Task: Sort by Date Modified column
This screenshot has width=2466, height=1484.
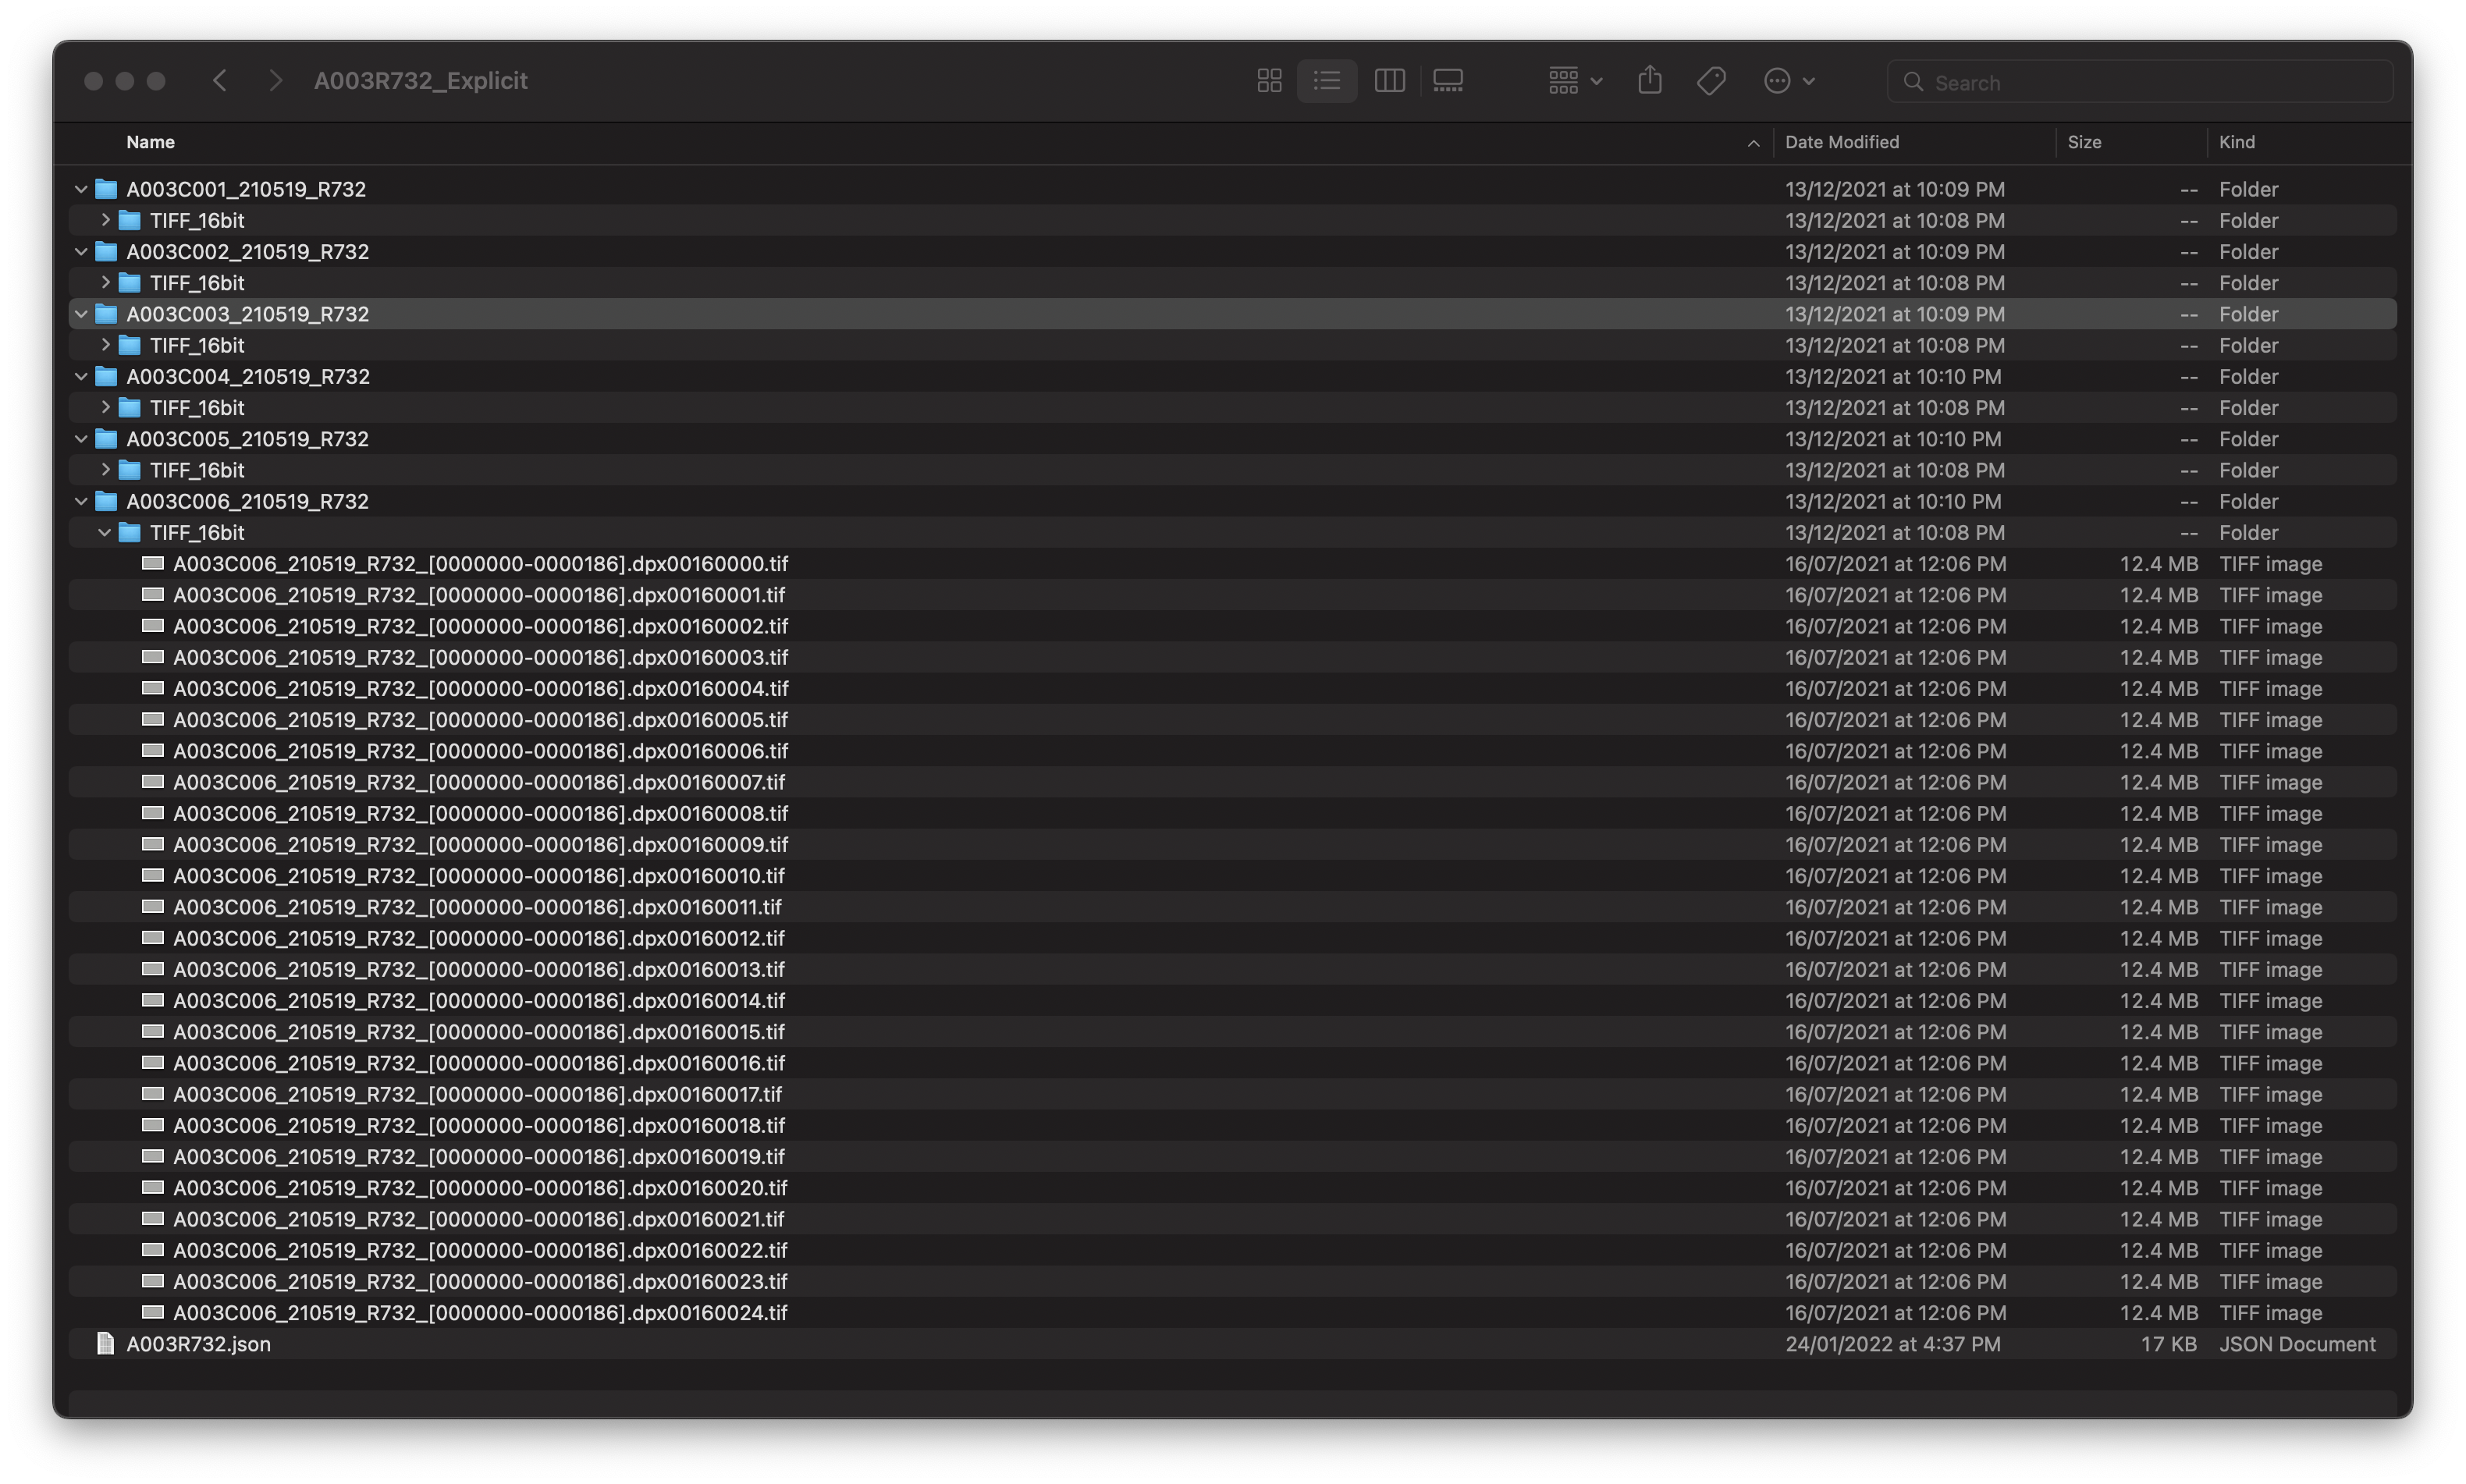Action: tap(1841, 142)
